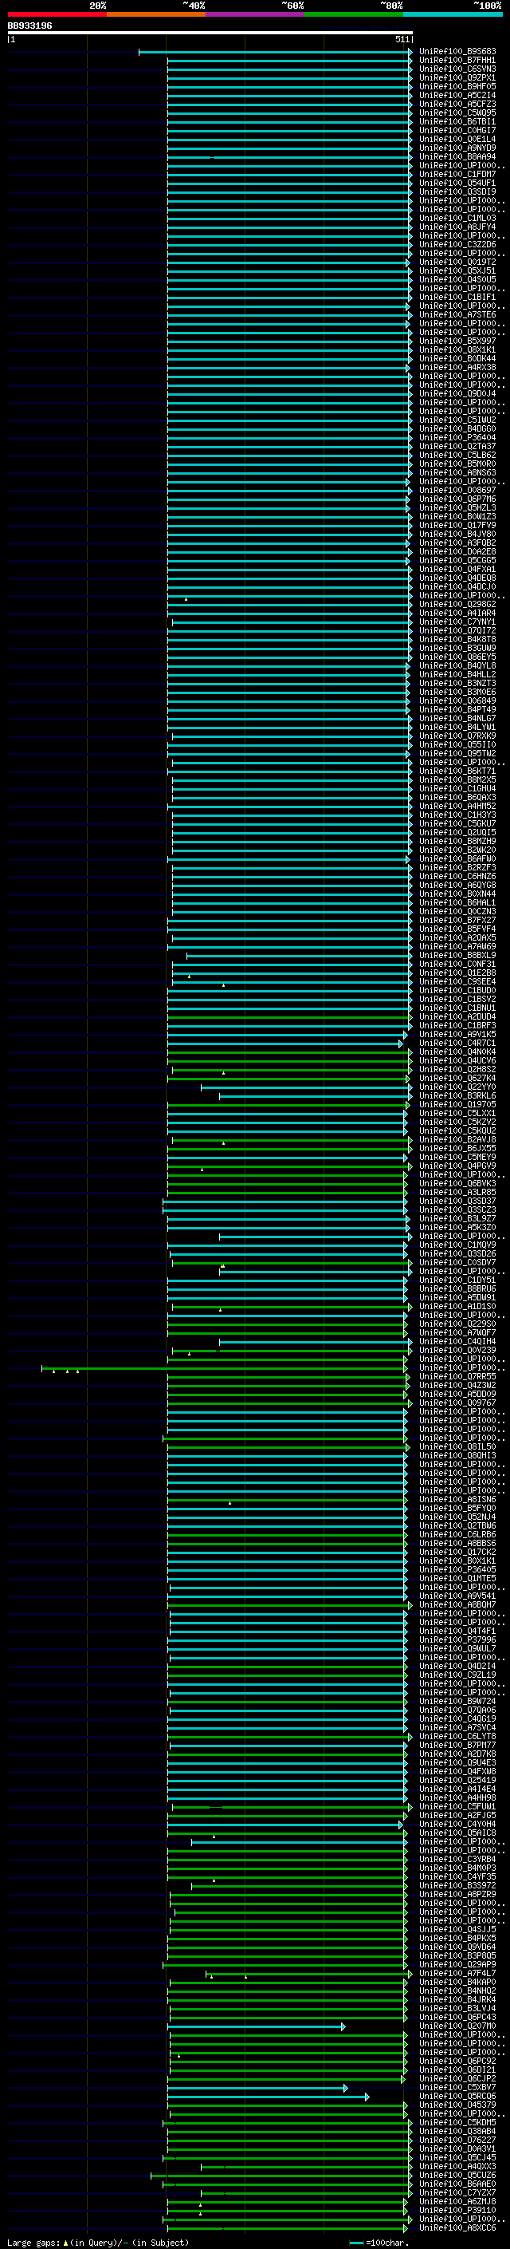The width and height of the screenshot is (510, 2249).
Task: Select the UniRef100_B8BRU6 label
Action: [457, 1288]
